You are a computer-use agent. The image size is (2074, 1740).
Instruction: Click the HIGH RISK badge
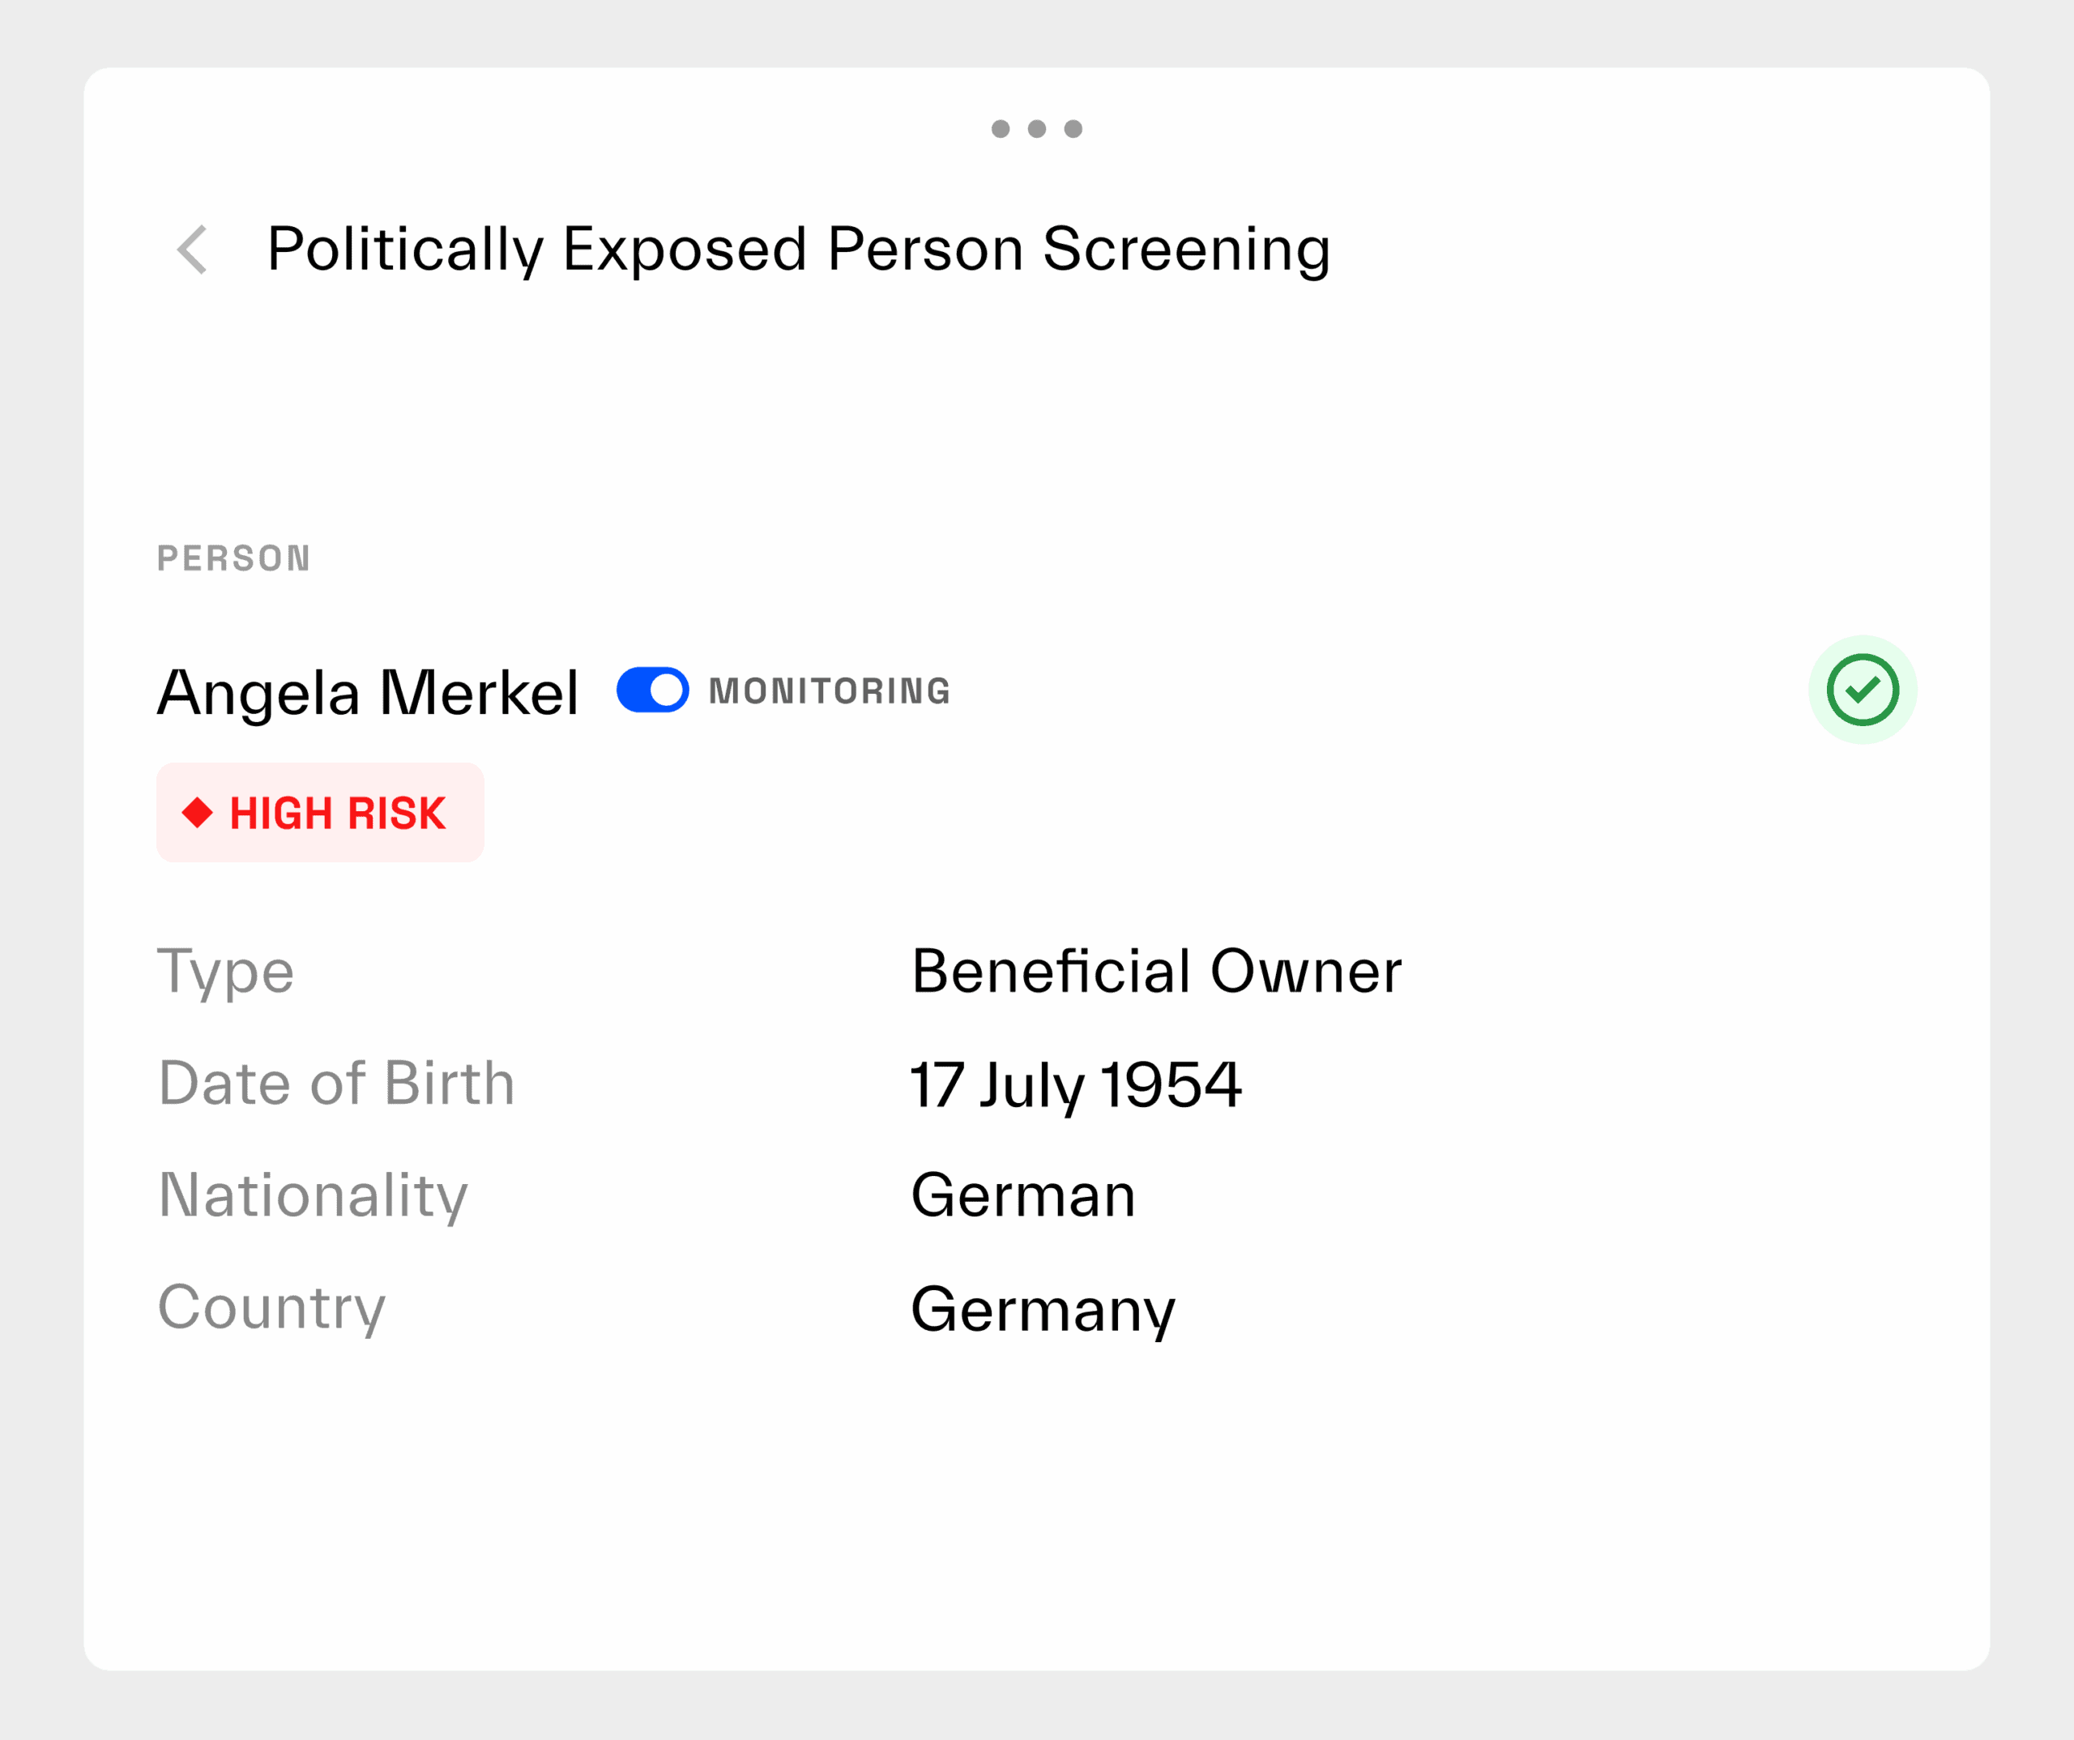pos(319,812)
